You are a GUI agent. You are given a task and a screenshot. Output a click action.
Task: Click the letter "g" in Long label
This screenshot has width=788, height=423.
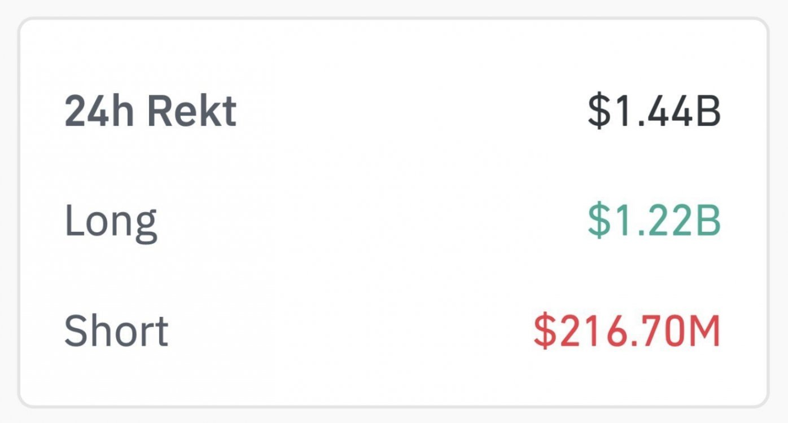[145, 224]
